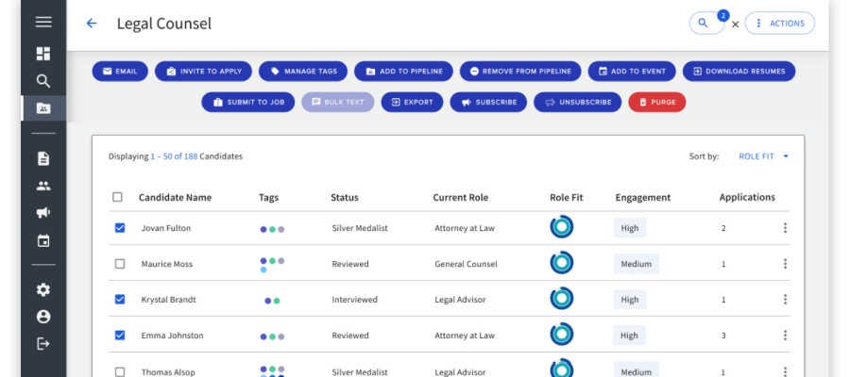Click the red Purge button

(657, 102)
